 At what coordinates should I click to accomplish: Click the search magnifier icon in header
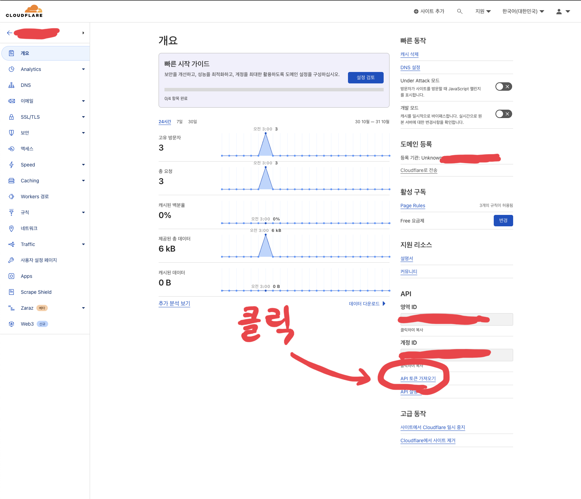(x=460, y=11)
